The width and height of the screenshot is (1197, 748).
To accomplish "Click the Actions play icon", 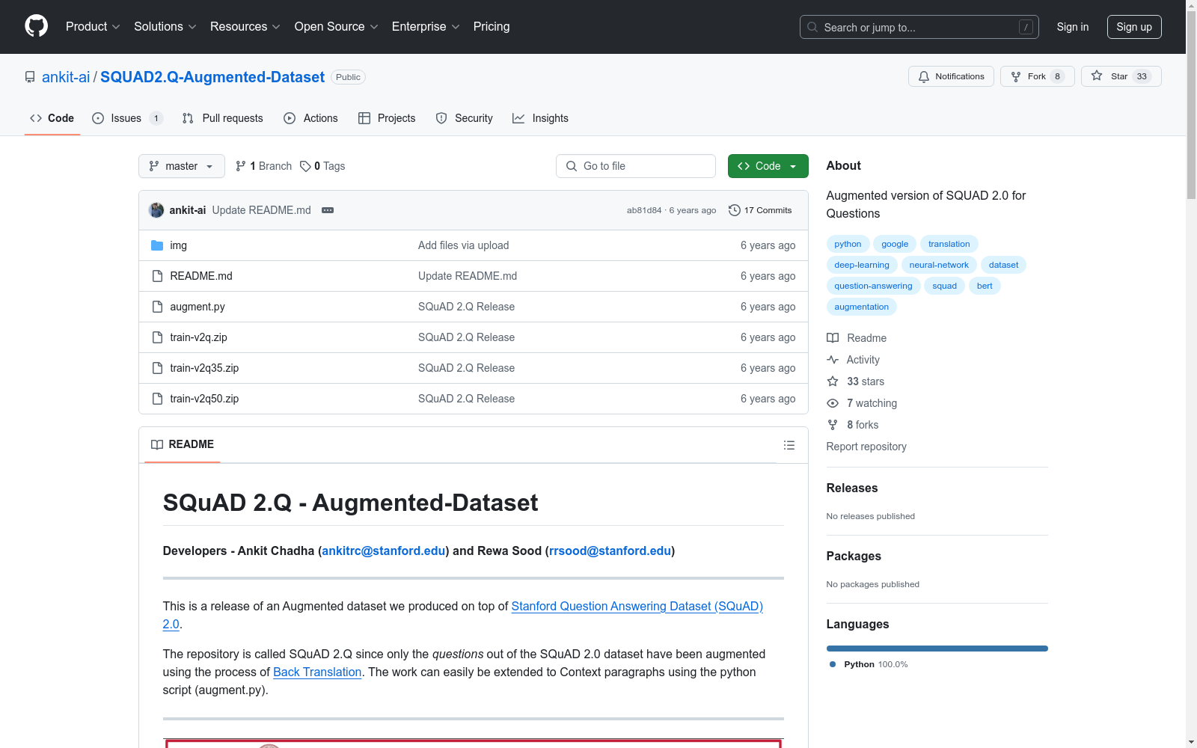I will [x=290, y=118].
